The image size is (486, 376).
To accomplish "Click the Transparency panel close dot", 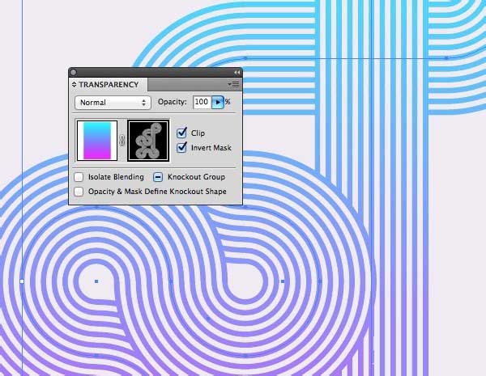I will (x=73, y=73).
